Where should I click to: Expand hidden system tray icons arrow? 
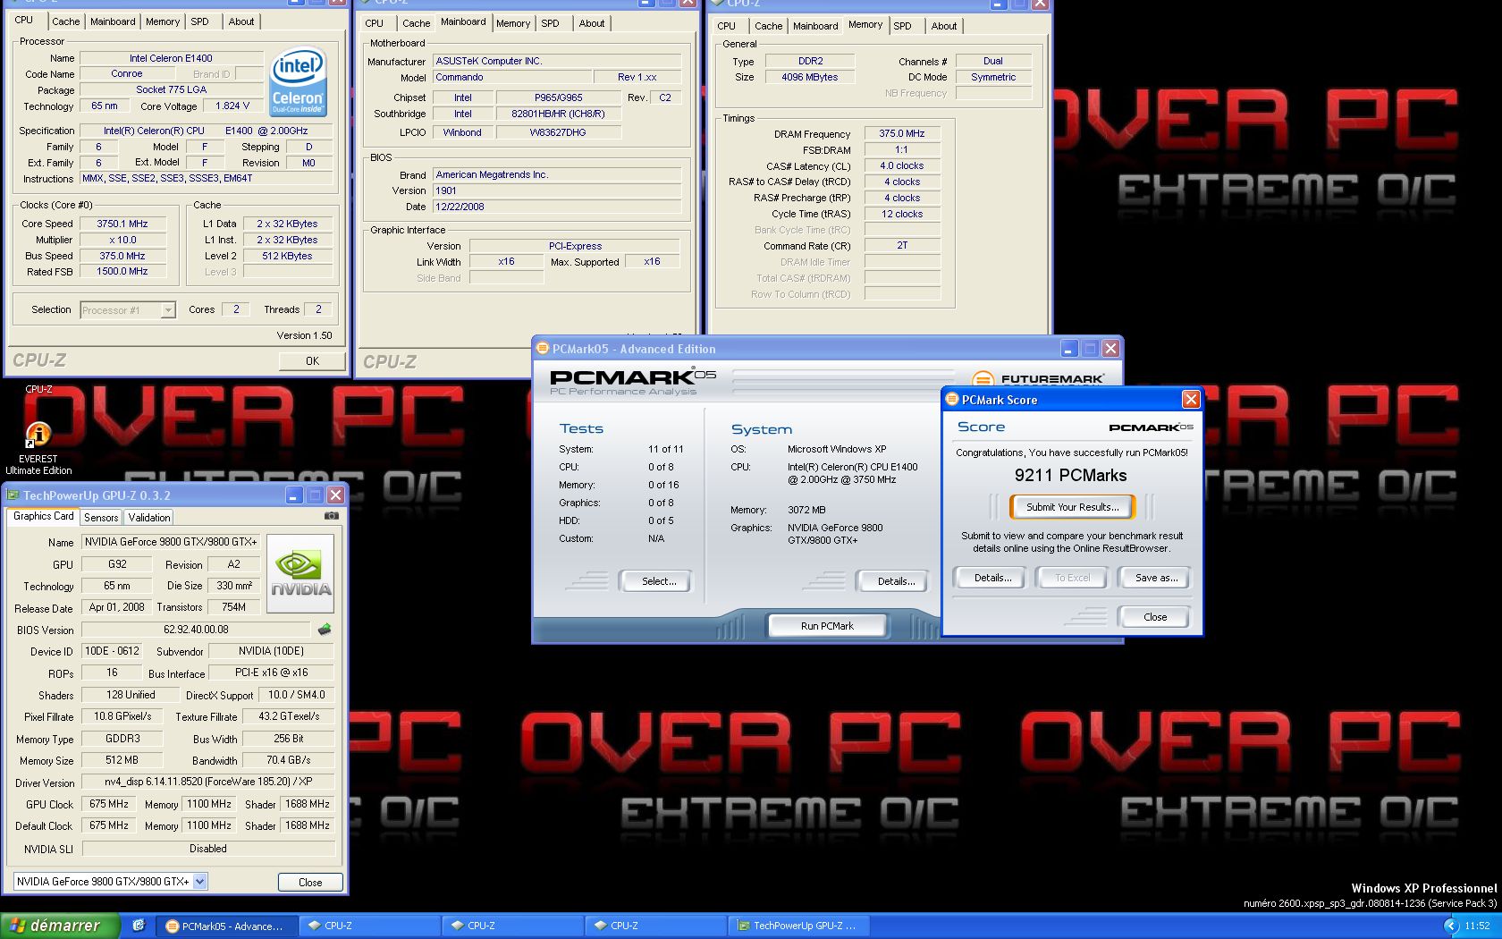[1450, 926]
